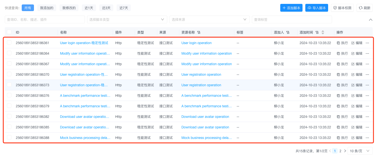Edit script with ID 256018913853186376

(357, 96)
